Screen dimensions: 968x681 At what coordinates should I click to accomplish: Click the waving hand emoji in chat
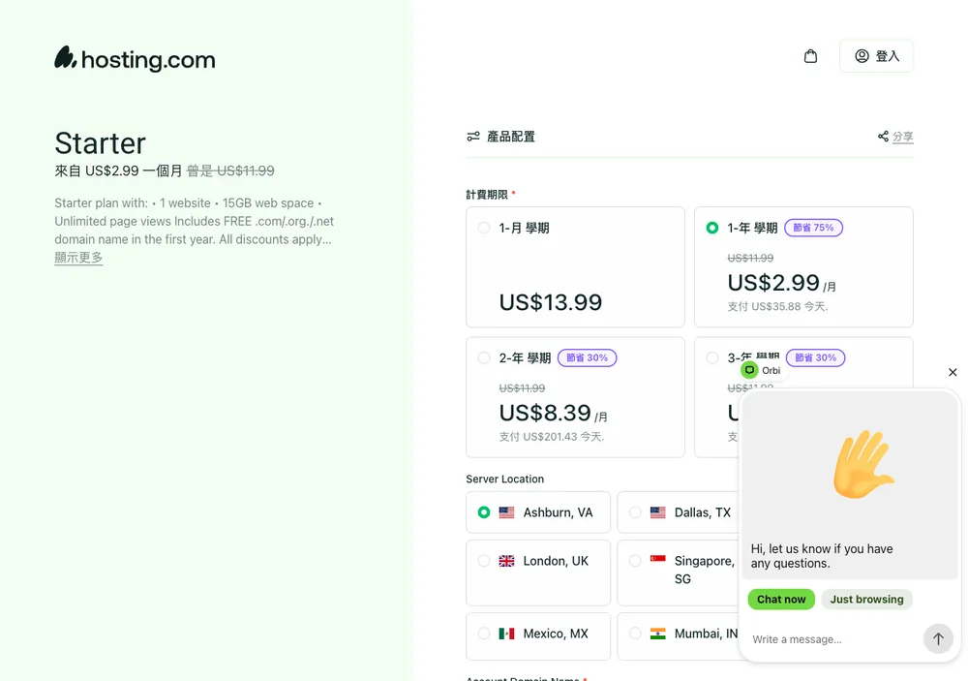point(863,463)
